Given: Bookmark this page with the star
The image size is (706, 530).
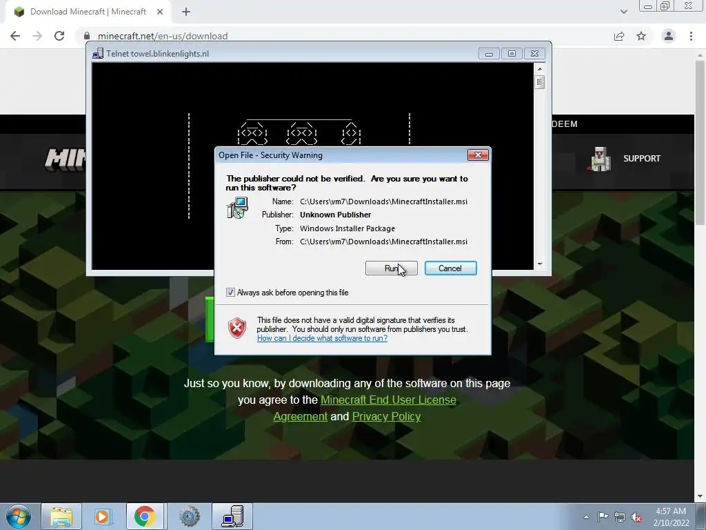Looking at the screenshot, I should pyautogui.click(x=641, y=36).
